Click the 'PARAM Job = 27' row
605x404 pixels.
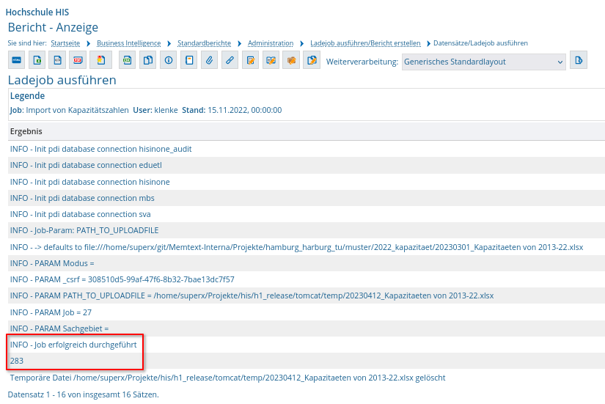point(307,312)
